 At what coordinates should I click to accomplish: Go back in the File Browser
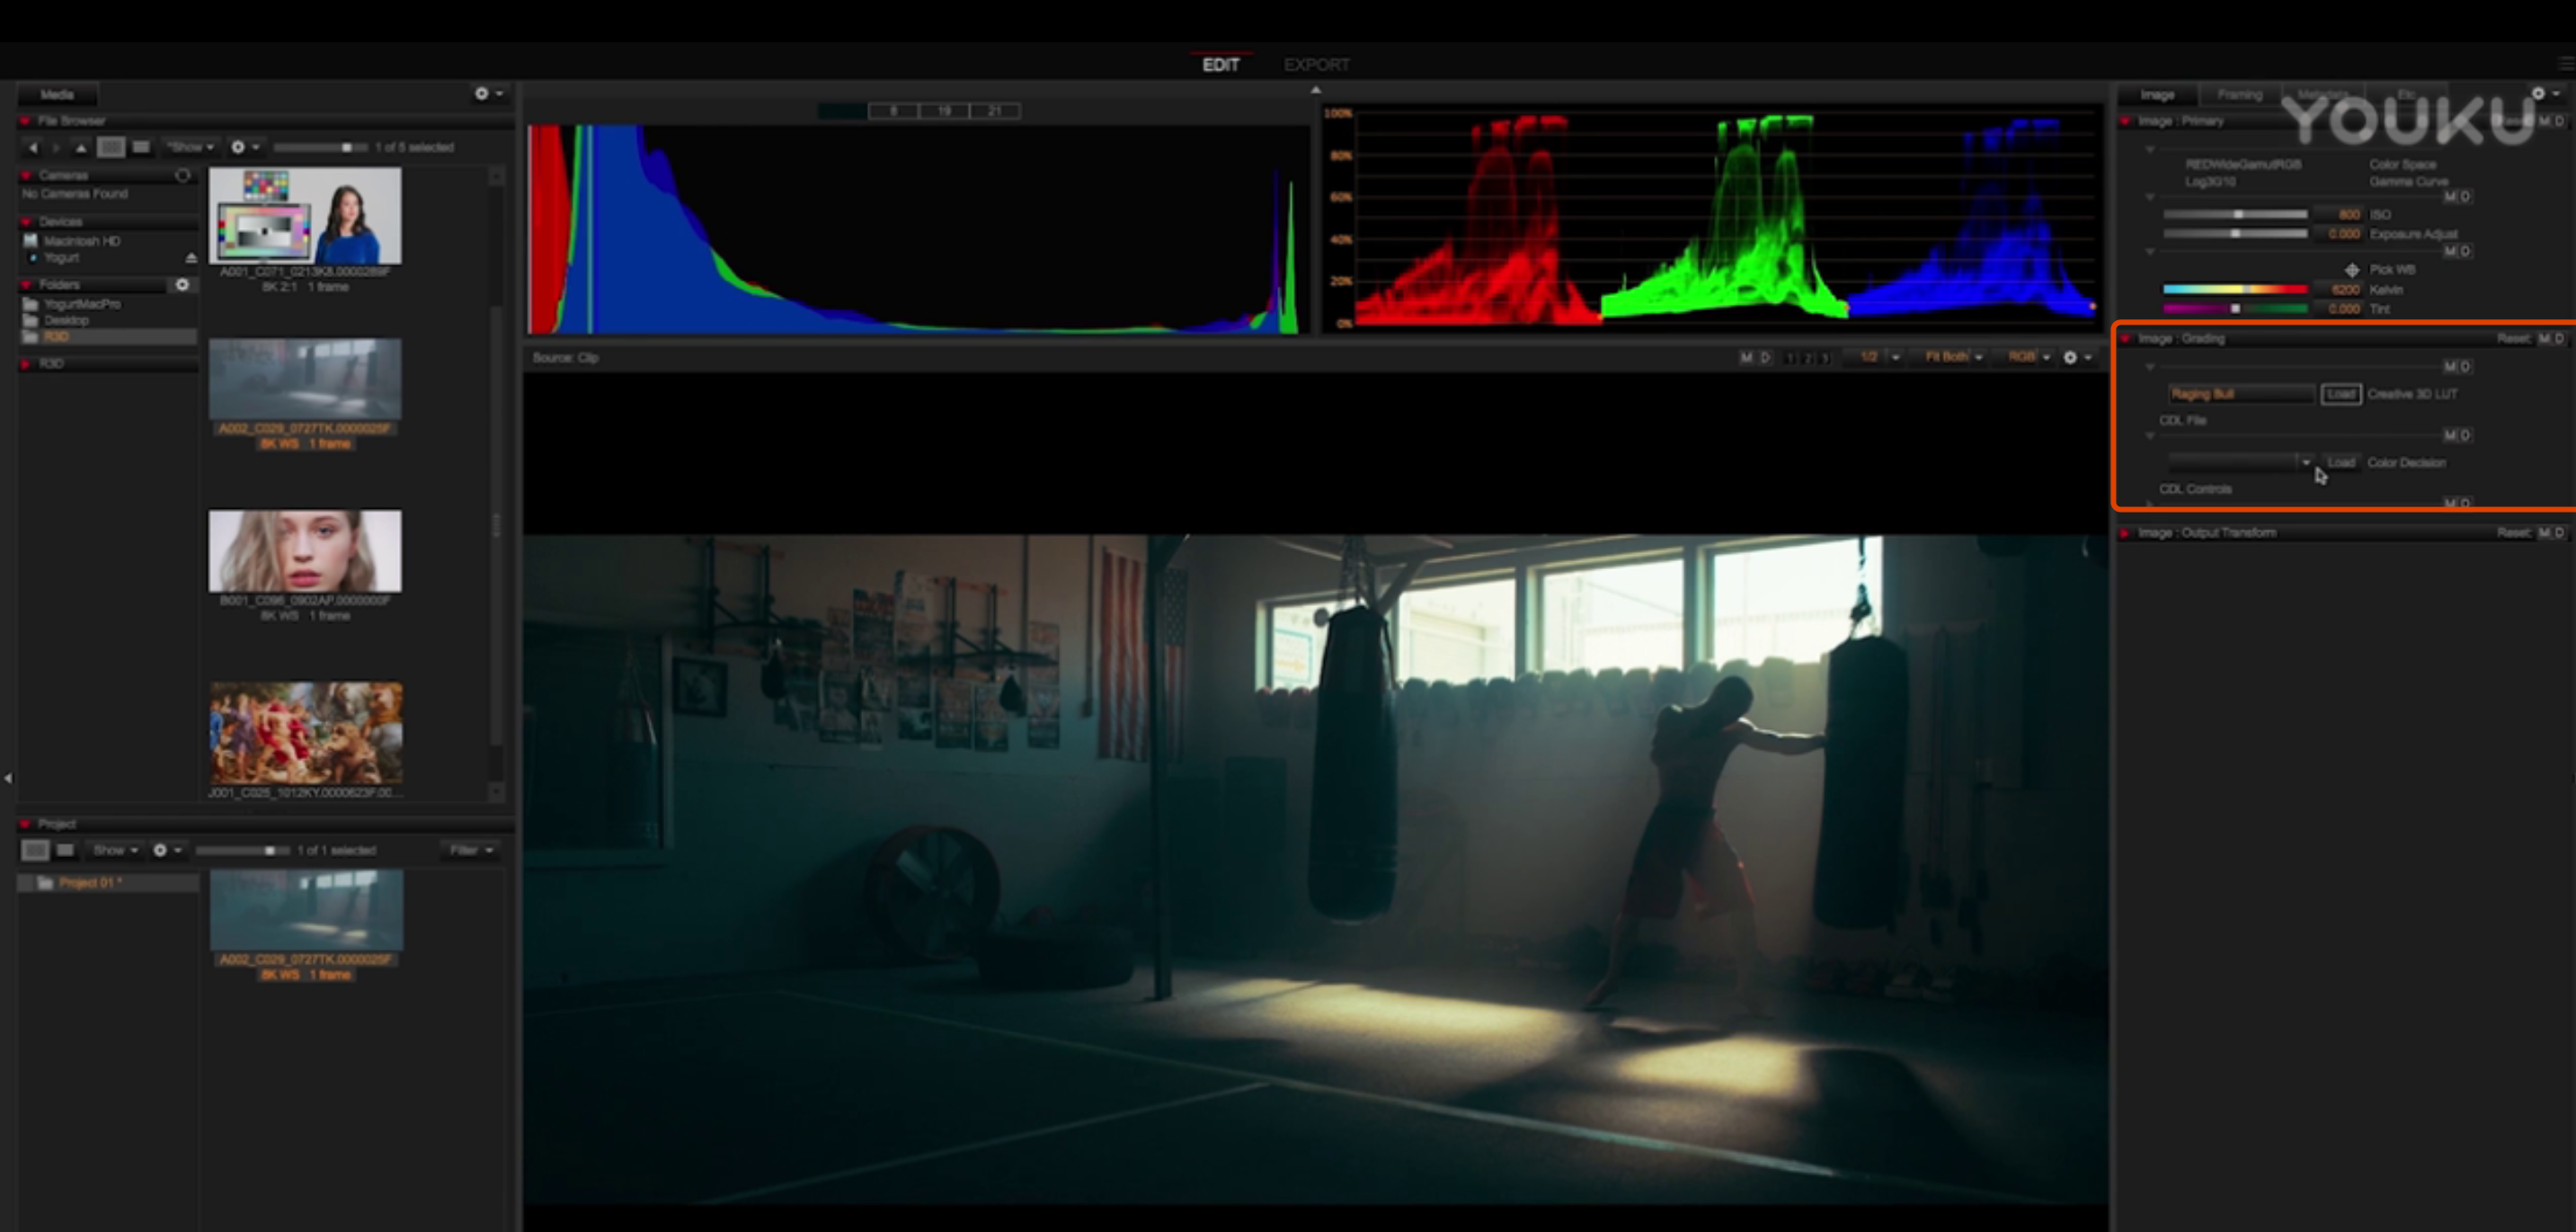(x=33, y=147)
